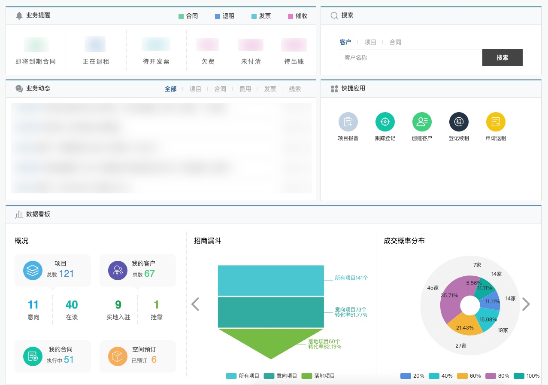Click the 我的合同 green contract icon
The width and height of the screenshot is (548, 385).
33,356
